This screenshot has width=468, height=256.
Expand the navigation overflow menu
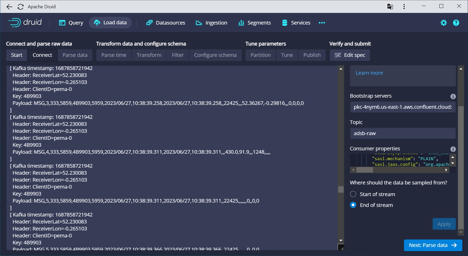click(322, 23)
